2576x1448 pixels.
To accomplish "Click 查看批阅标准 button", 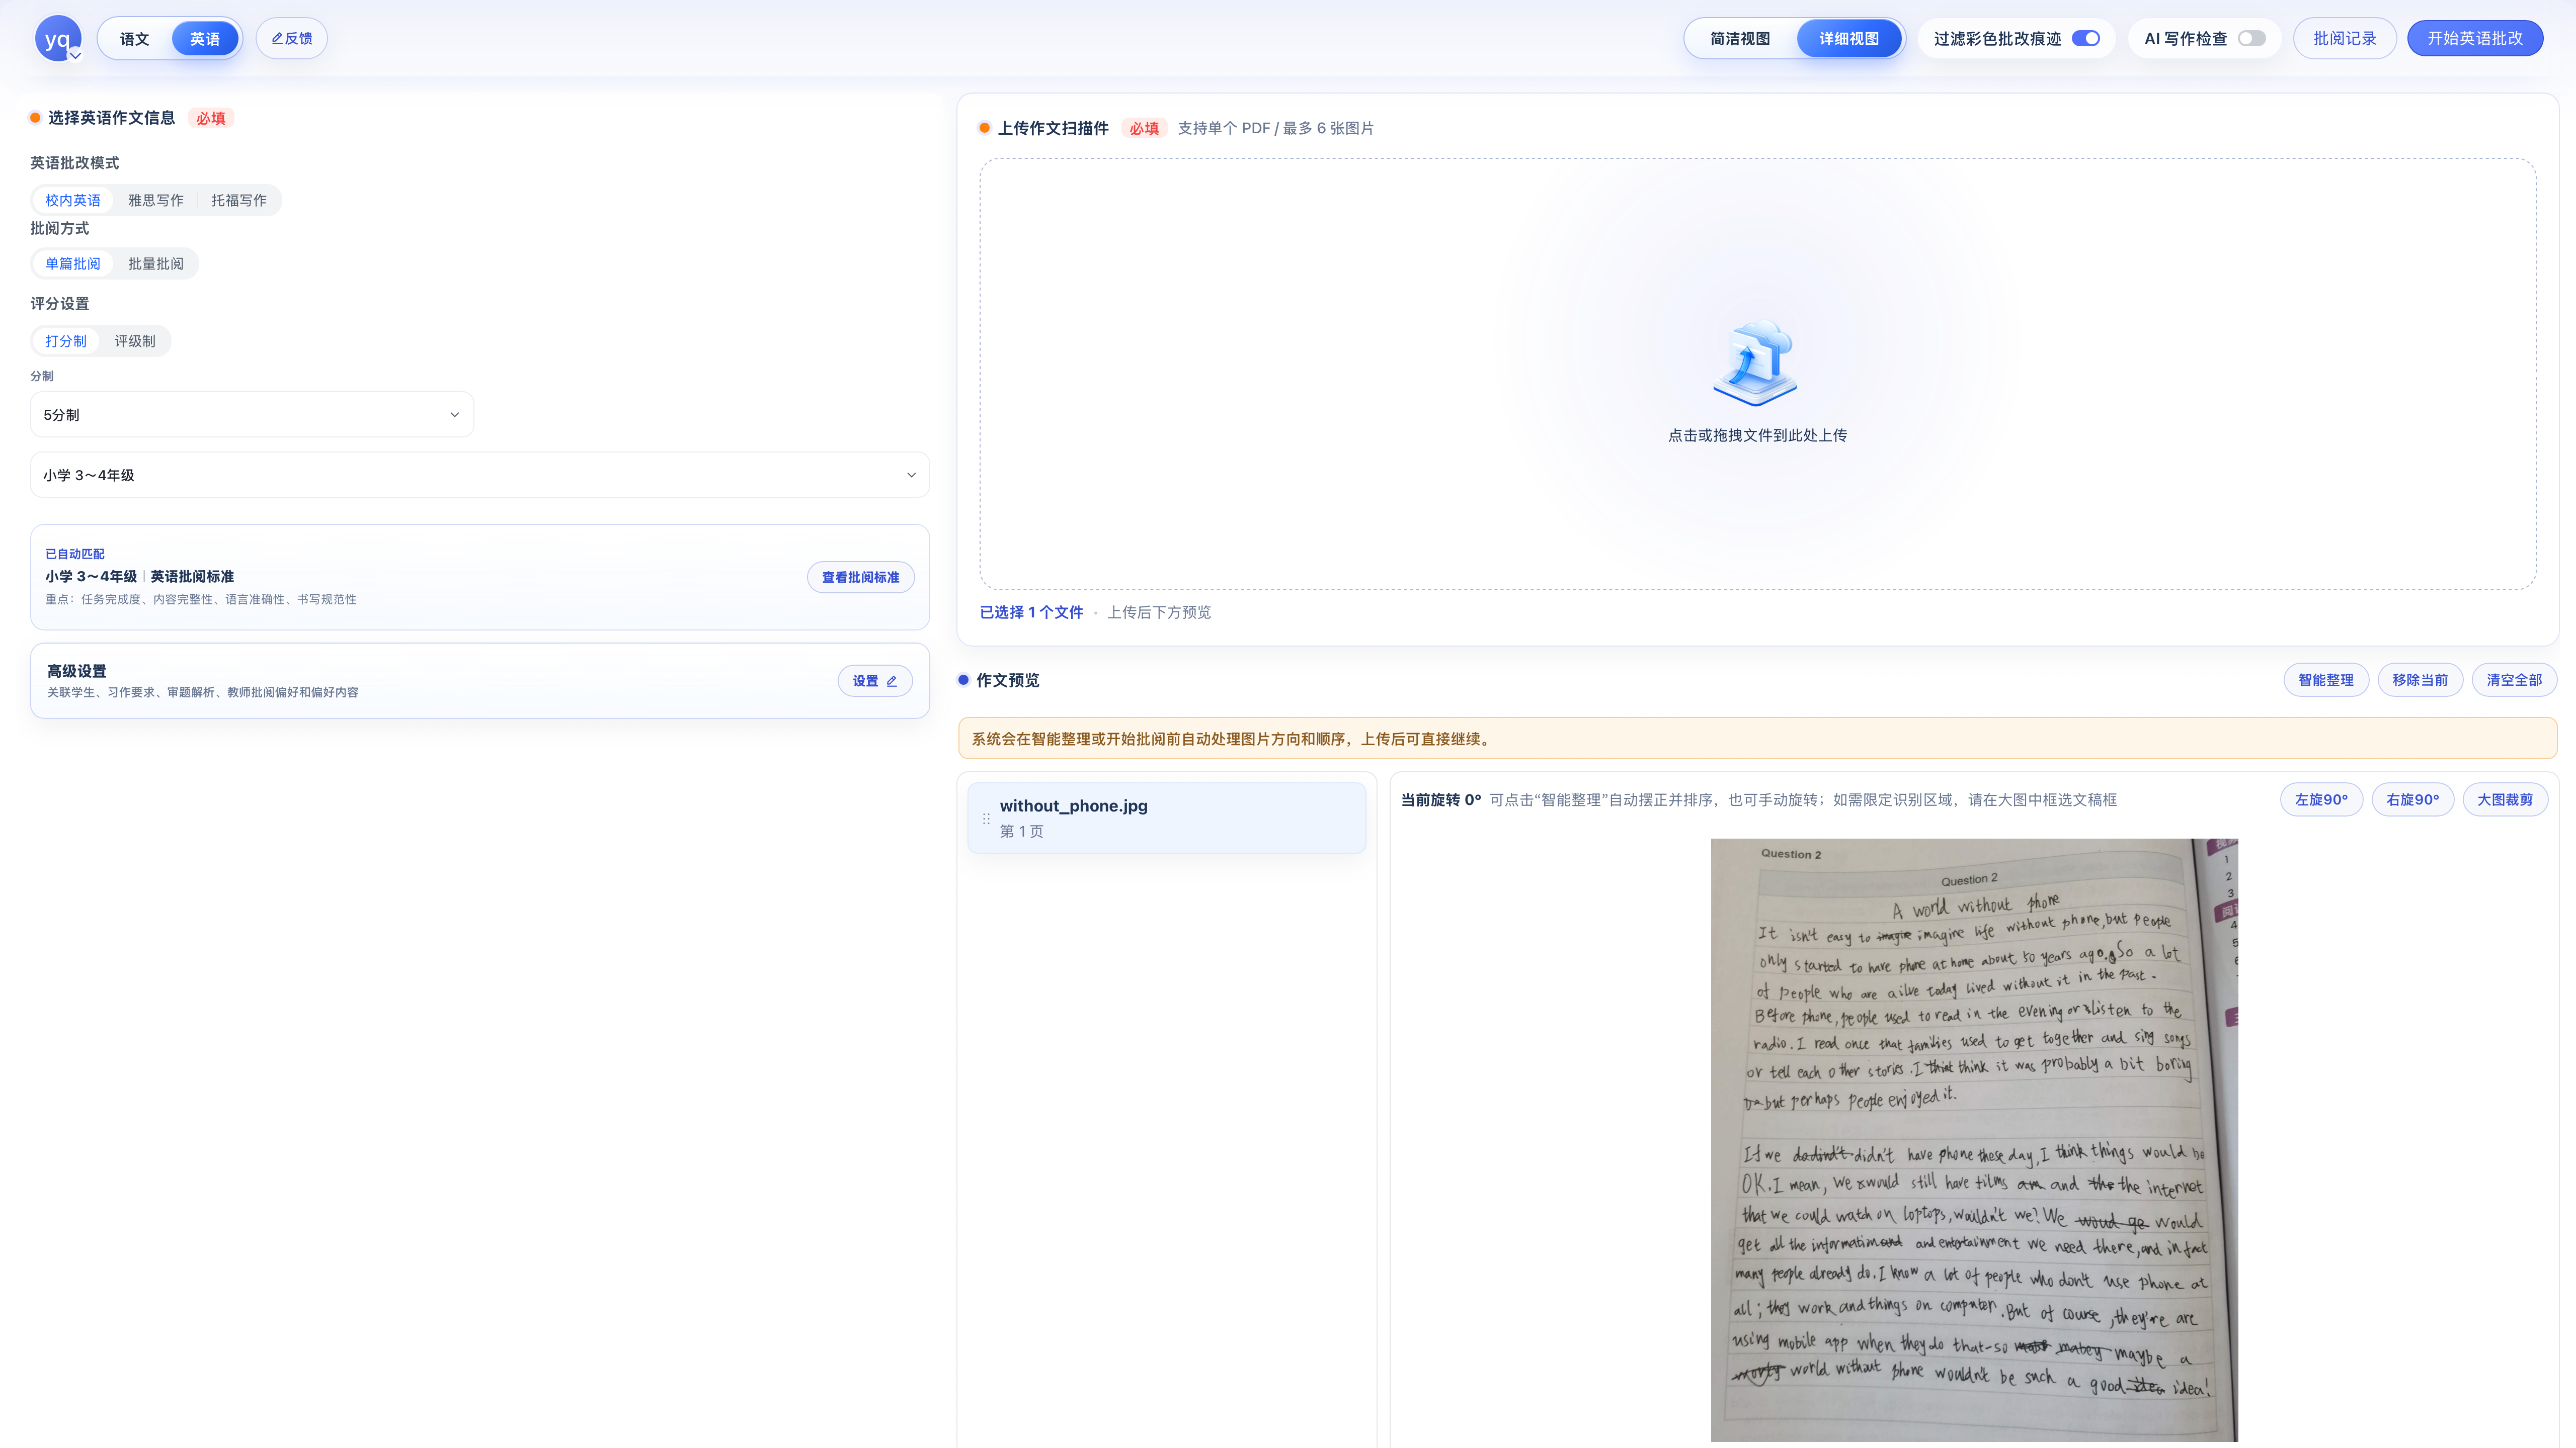I will [861, 578].
